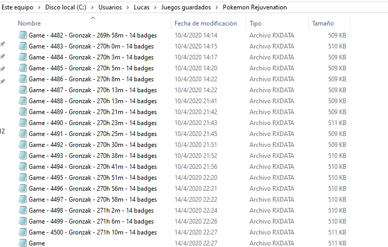Select file name Game - 4496 - Gronzak - 270h 56m

pos(93,189)
